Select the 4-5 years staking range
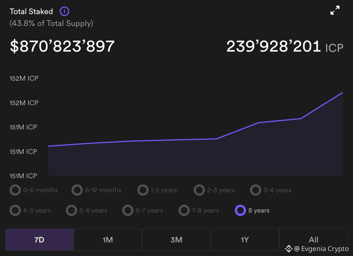The image size is (353, 256). click(15, 210)
